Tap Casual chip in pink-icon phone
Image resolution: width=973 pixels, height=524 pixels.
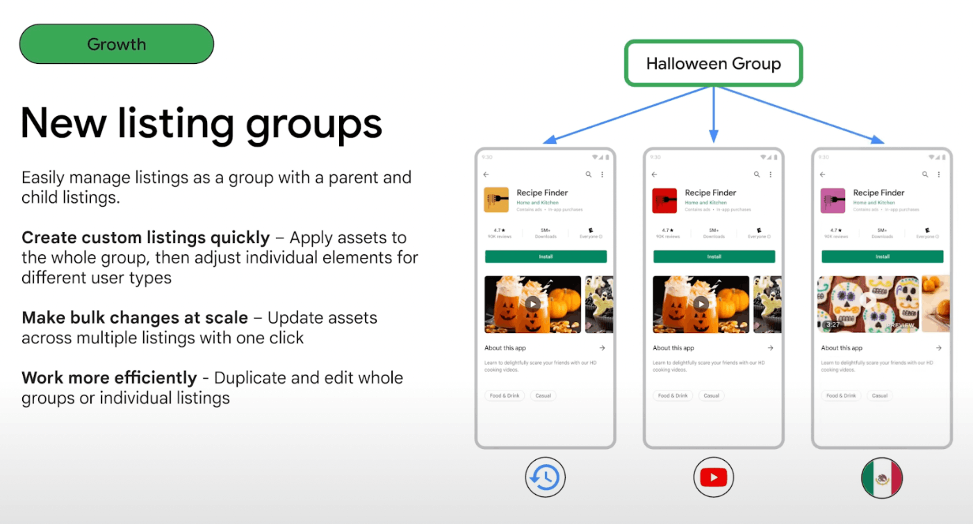[x=880, y=395]
